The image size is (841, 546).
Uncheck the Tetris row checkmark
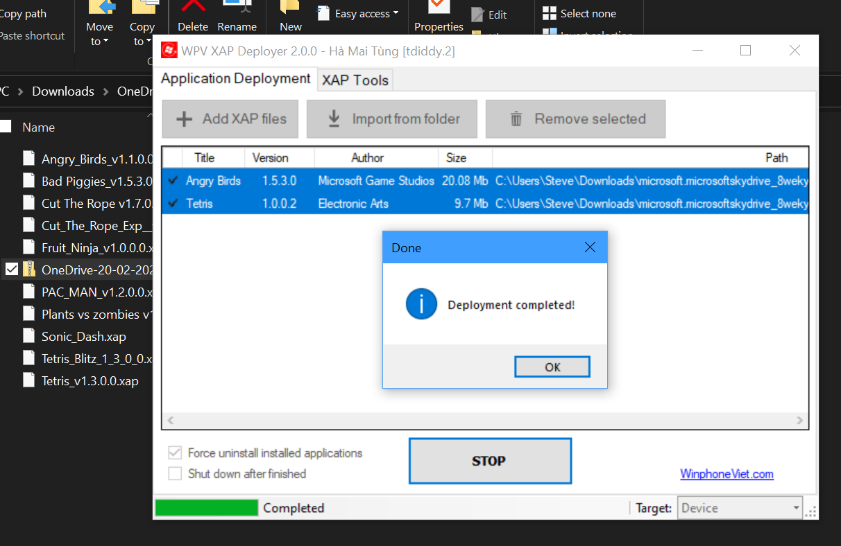[x=173, y=204]
